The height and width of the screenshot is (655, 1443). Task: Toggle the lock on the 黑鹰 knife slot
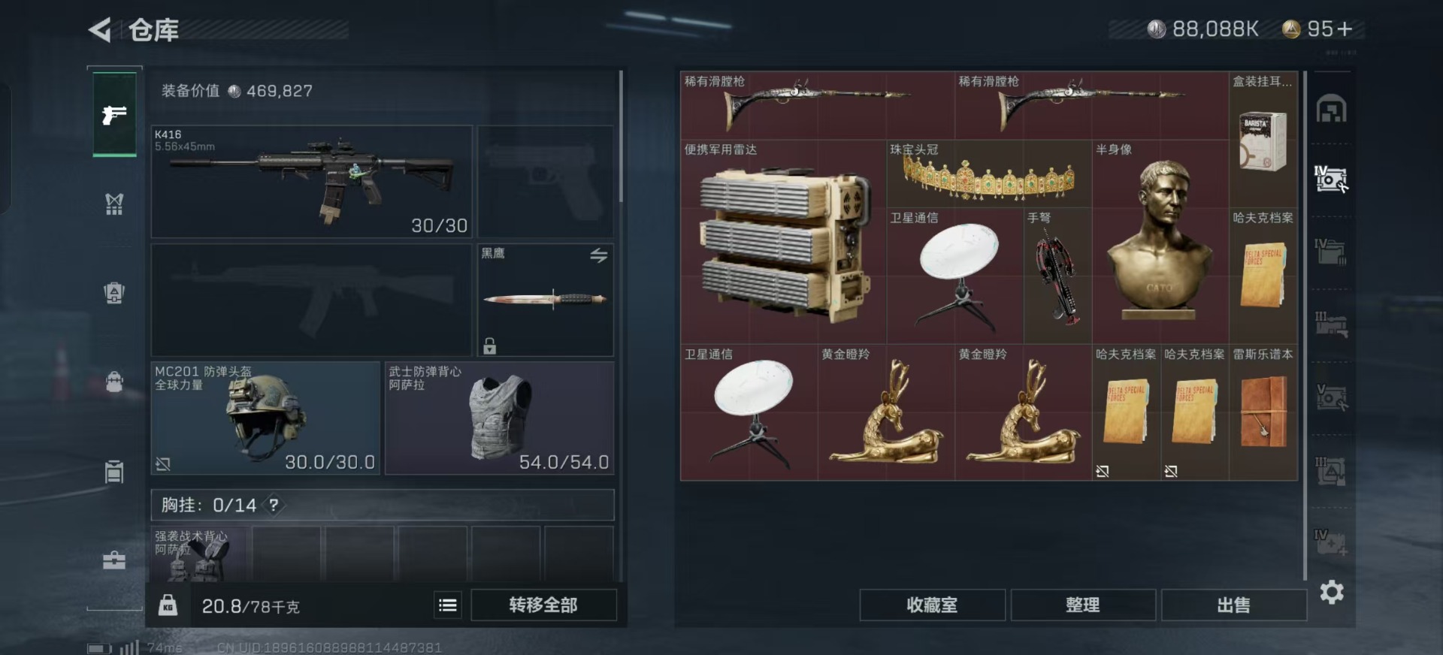click(490, 346)
